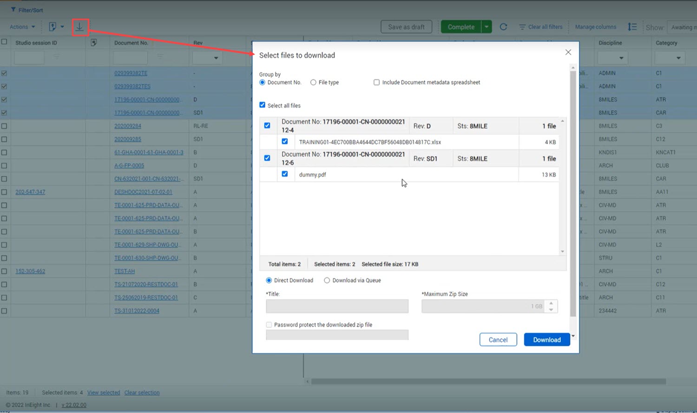Click the Download button
The height and width of the screenshot is (413, 697).
(x=546, y=340)
